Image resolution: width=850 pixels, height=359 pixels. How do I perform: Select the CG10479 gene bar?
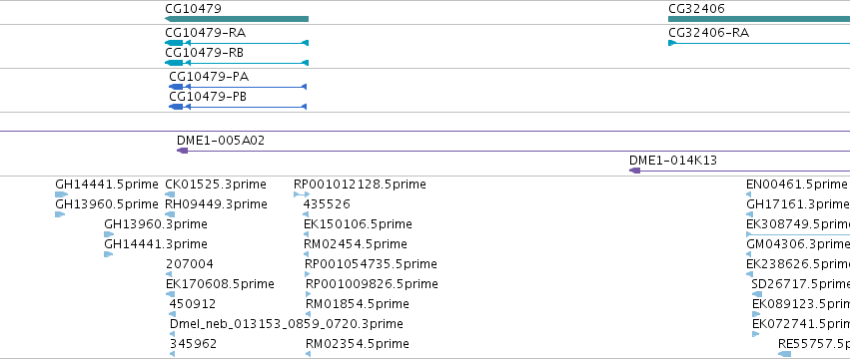237,19
